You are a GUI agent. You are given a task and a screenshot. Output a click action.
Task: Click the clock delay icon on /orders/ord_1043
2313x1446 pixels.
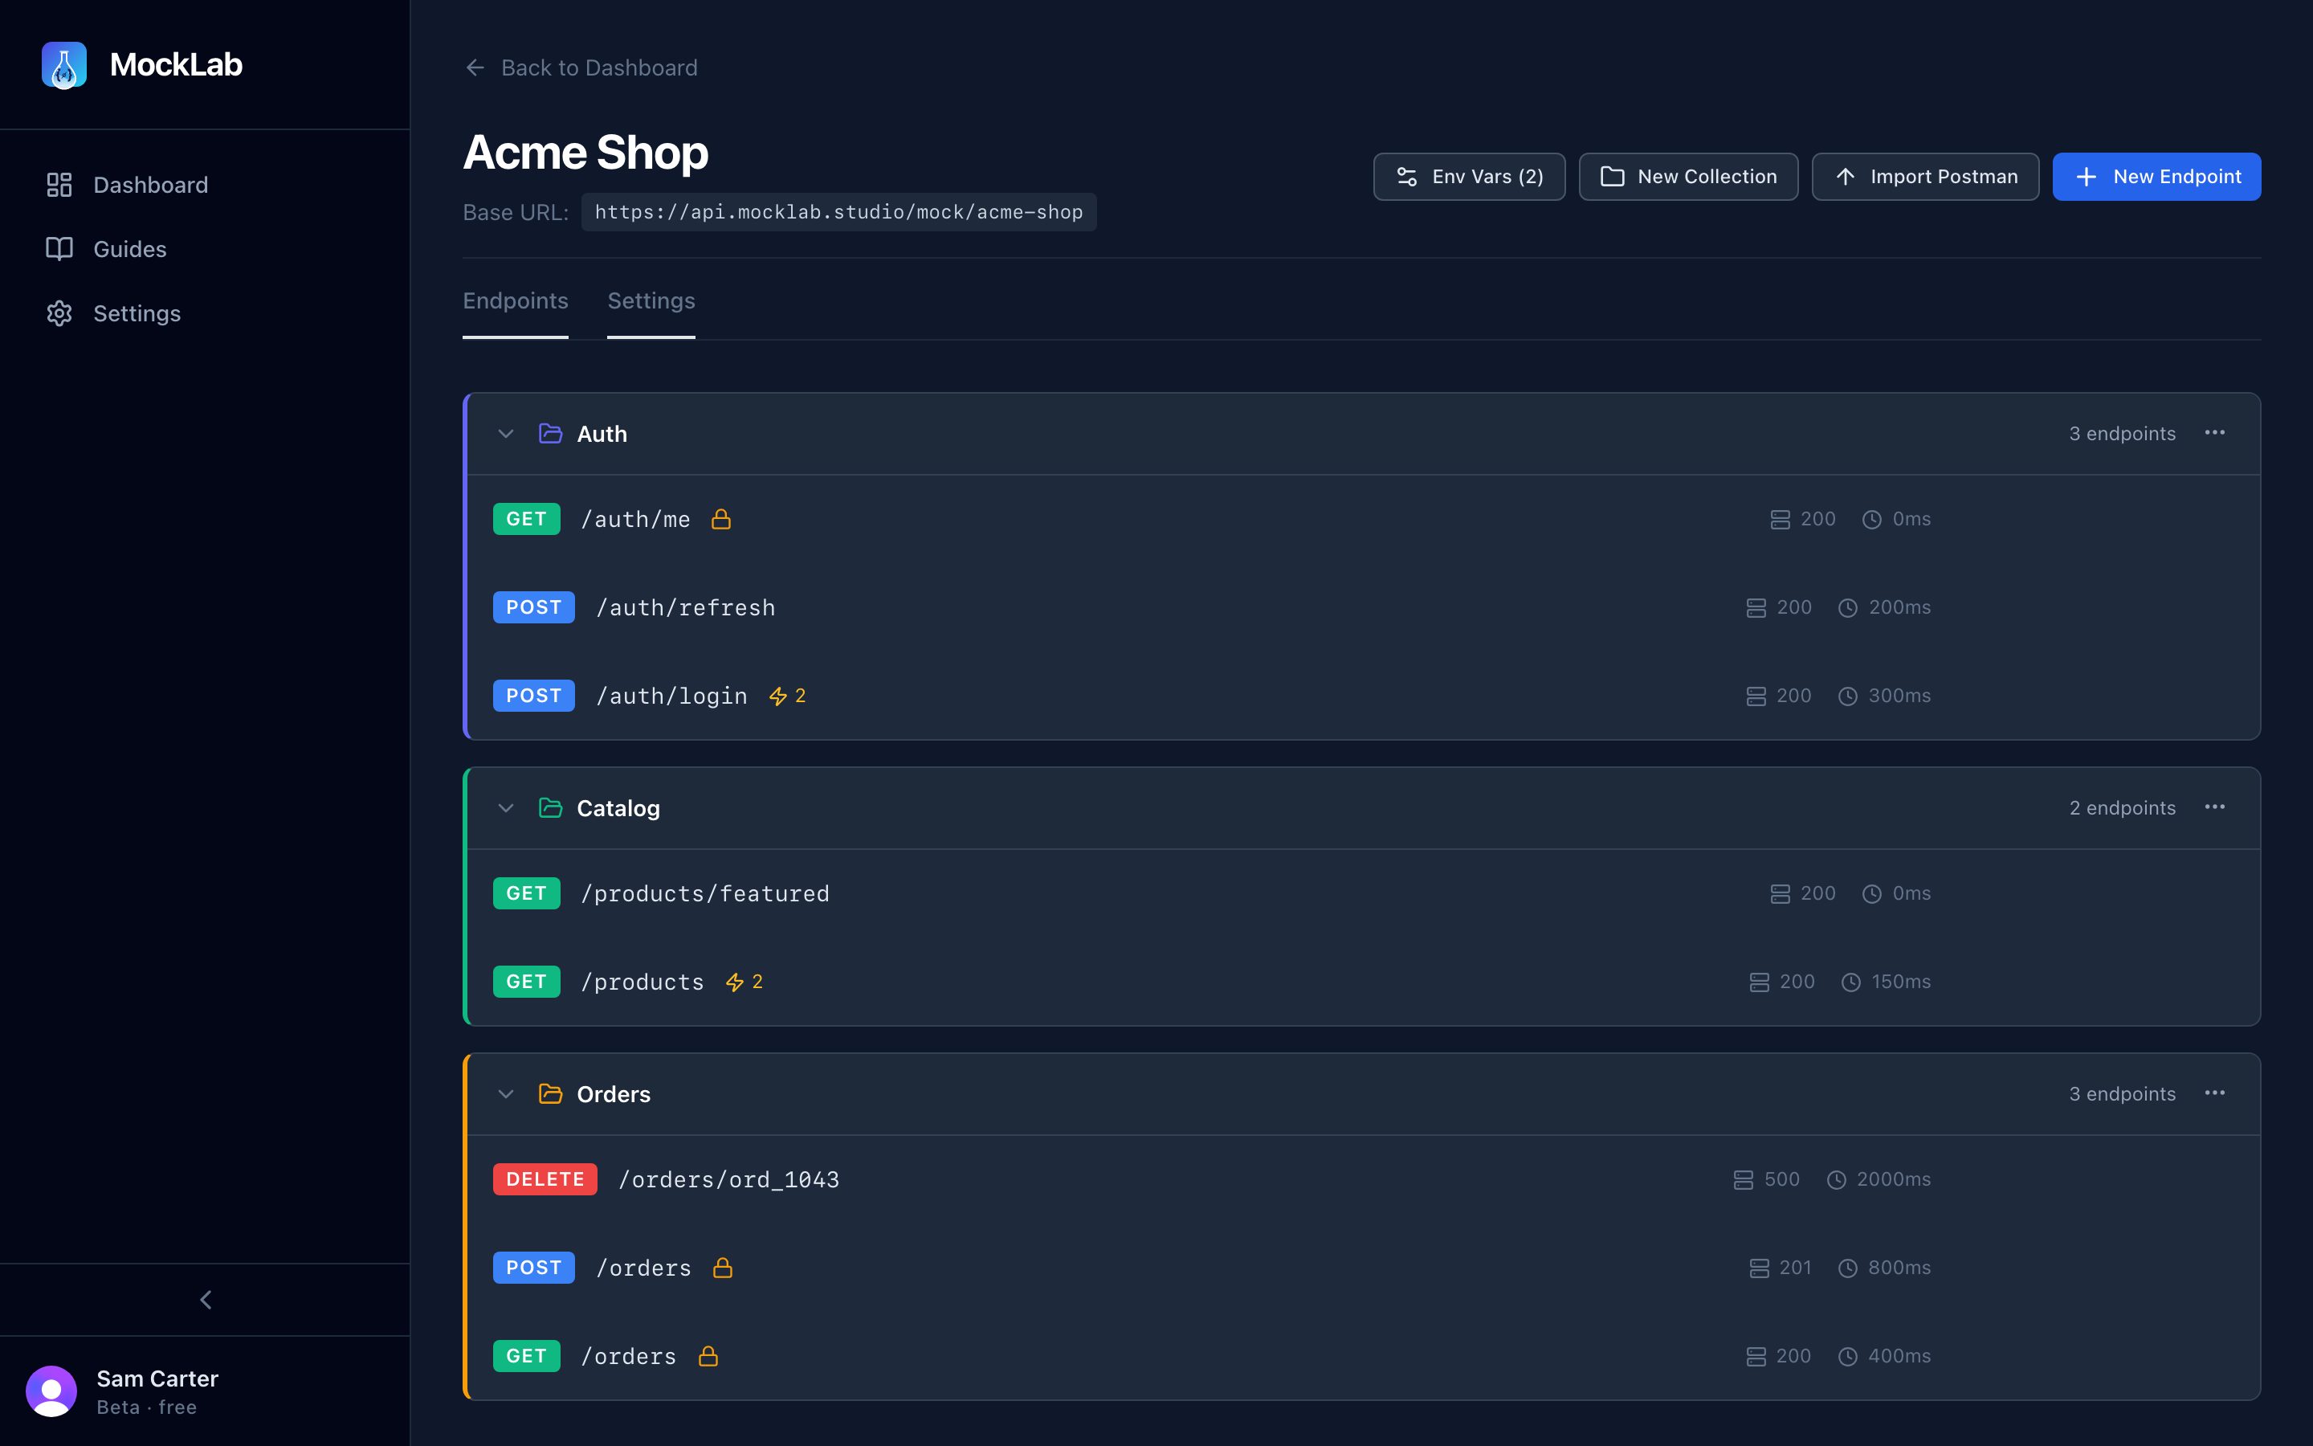(x=1836, y=1180)
